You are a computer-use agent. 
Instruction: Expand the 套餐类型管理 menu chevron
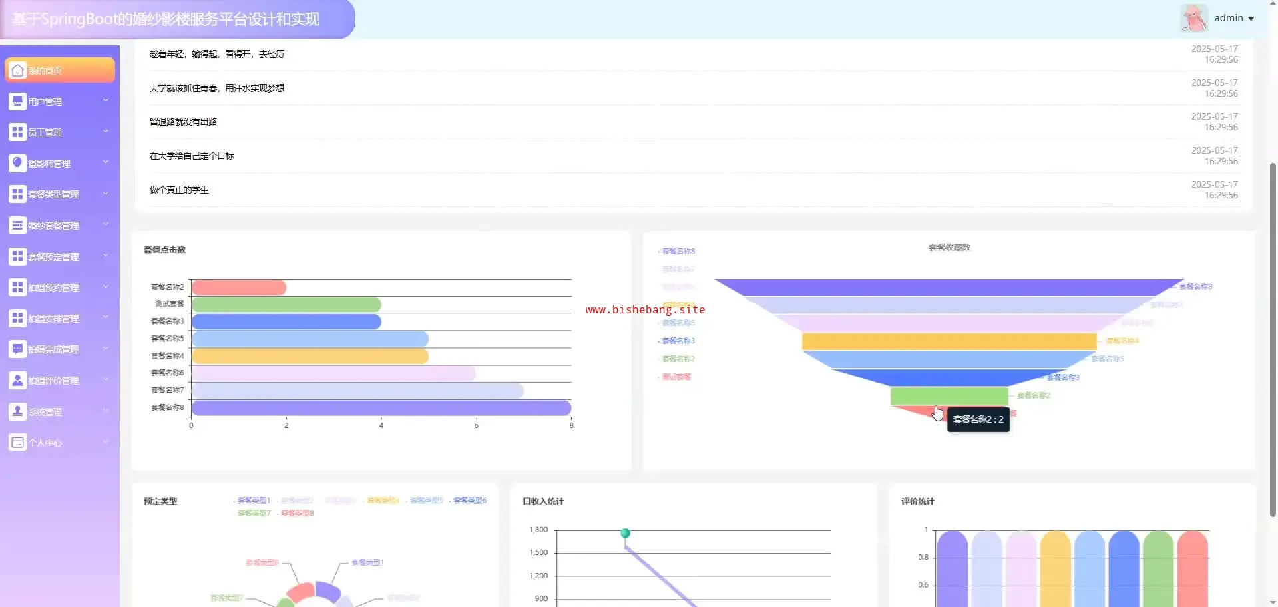[106, 194]
